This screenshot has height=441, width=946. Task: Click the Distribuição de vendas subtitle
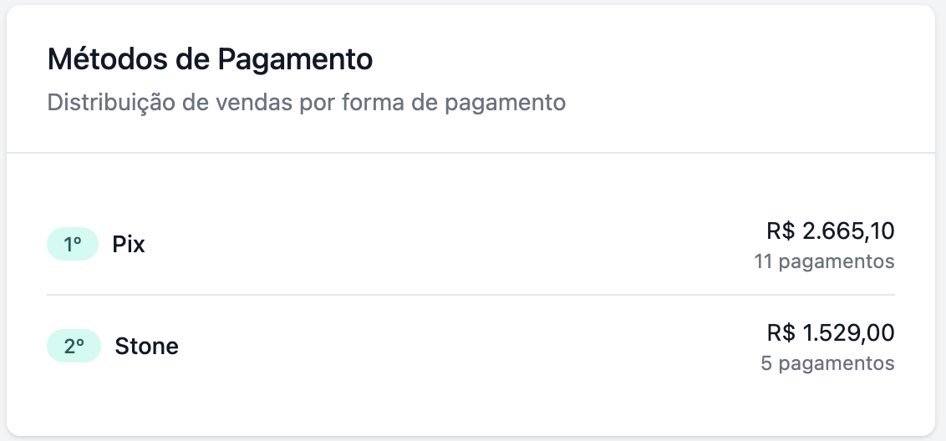click(x=306, y=103)
